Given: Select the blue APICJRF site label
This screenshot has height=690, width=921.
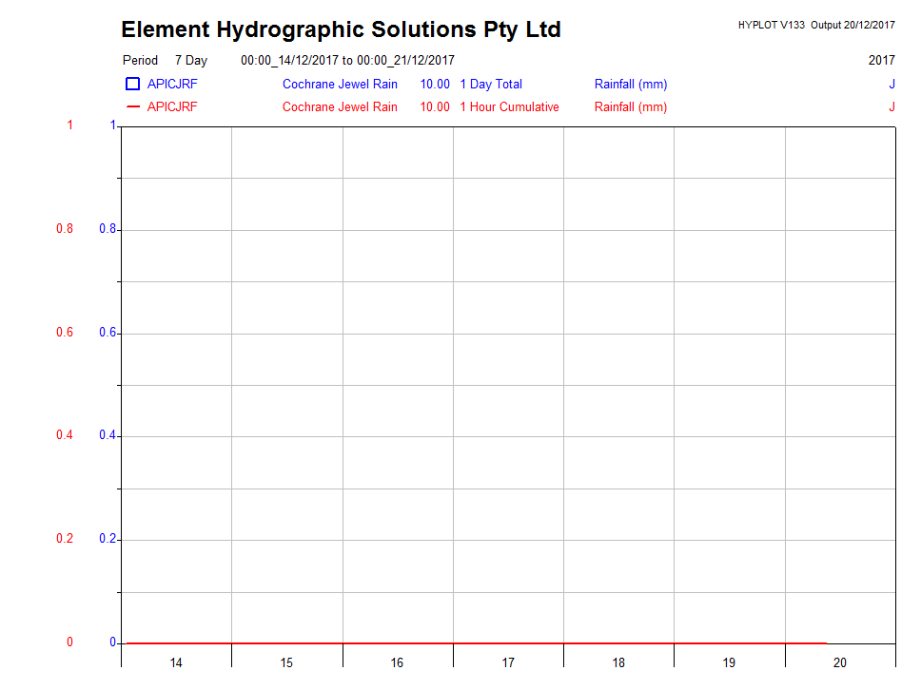Looking at the screenshot, I should pyautogui.click(x=172, y=85).
